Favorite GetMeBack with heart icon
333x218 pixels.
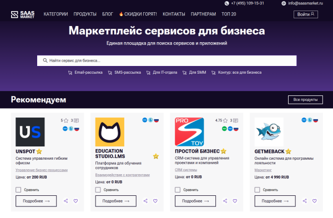coord(315,201)
